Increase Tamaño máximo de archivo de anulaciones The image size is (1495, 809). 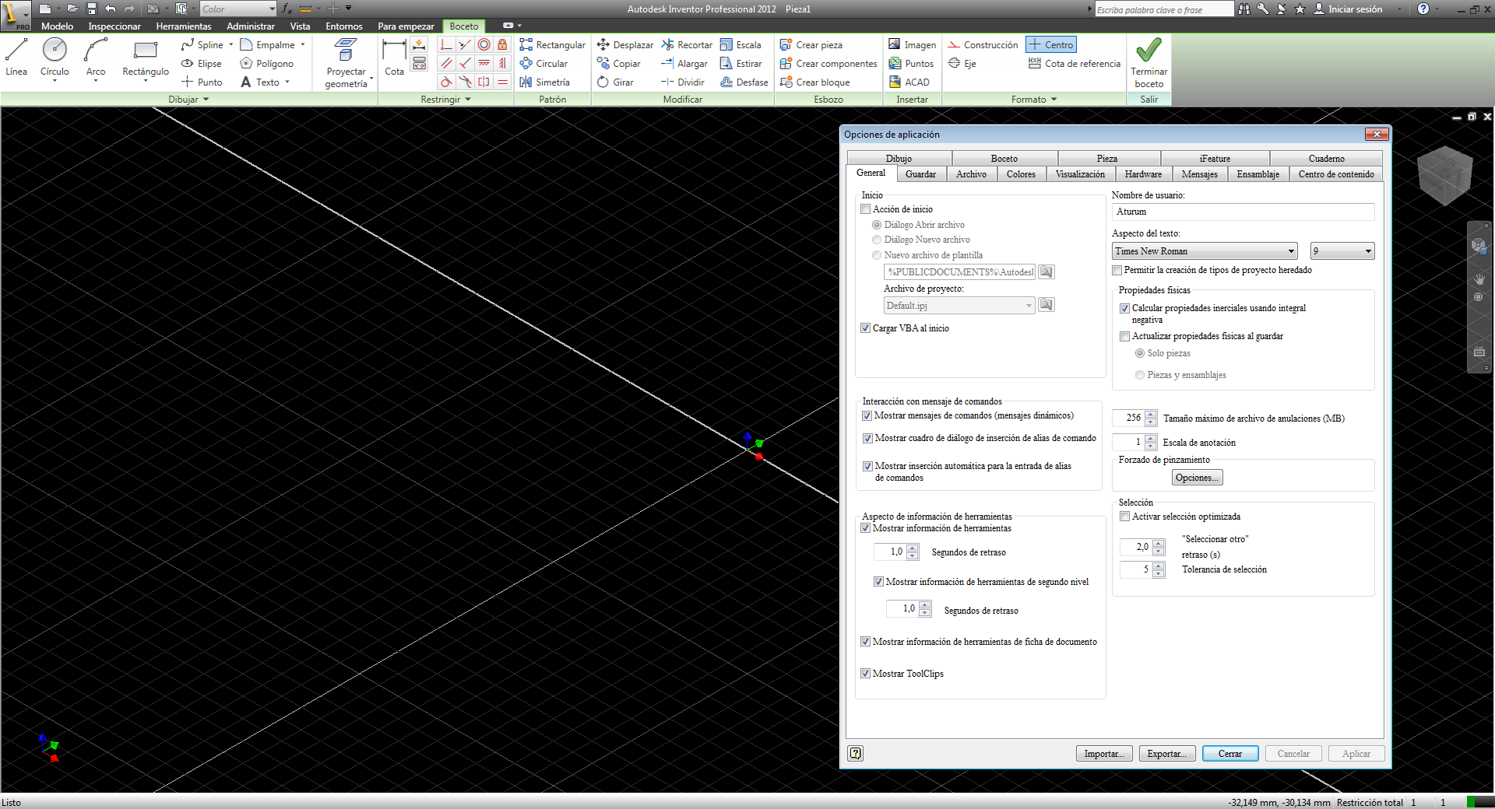(1151, 415)
